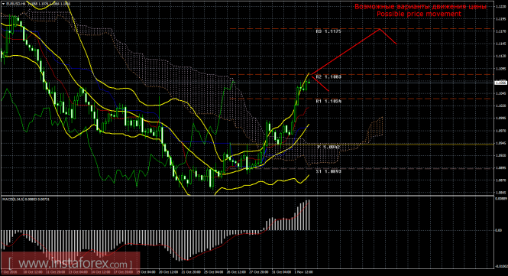Viewport: 508px width, 276px height.
Task: Click the latest tall MACD histogram bar
Action: pos(309,215)
